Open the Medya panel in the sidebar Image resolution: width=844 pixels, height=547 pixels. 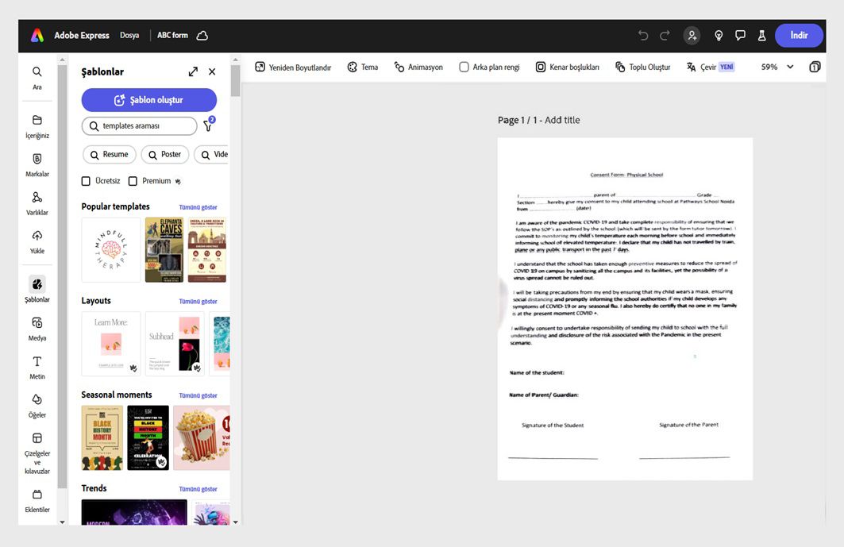pyautogui.click(x=37, y=328)
